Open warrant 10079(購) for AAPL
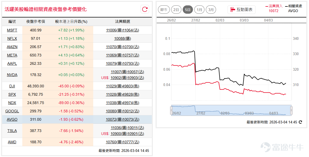Viewport: 309px width, 157px height. tap(114, 63)
